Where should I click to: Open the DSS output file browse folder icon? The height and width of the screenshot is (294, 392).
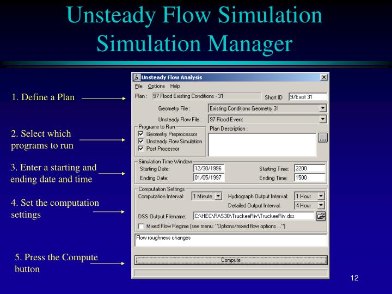click(321, 216)
